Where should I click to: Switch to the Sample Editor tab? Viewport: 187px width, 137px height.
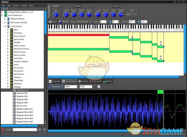[x=70, y=82]
